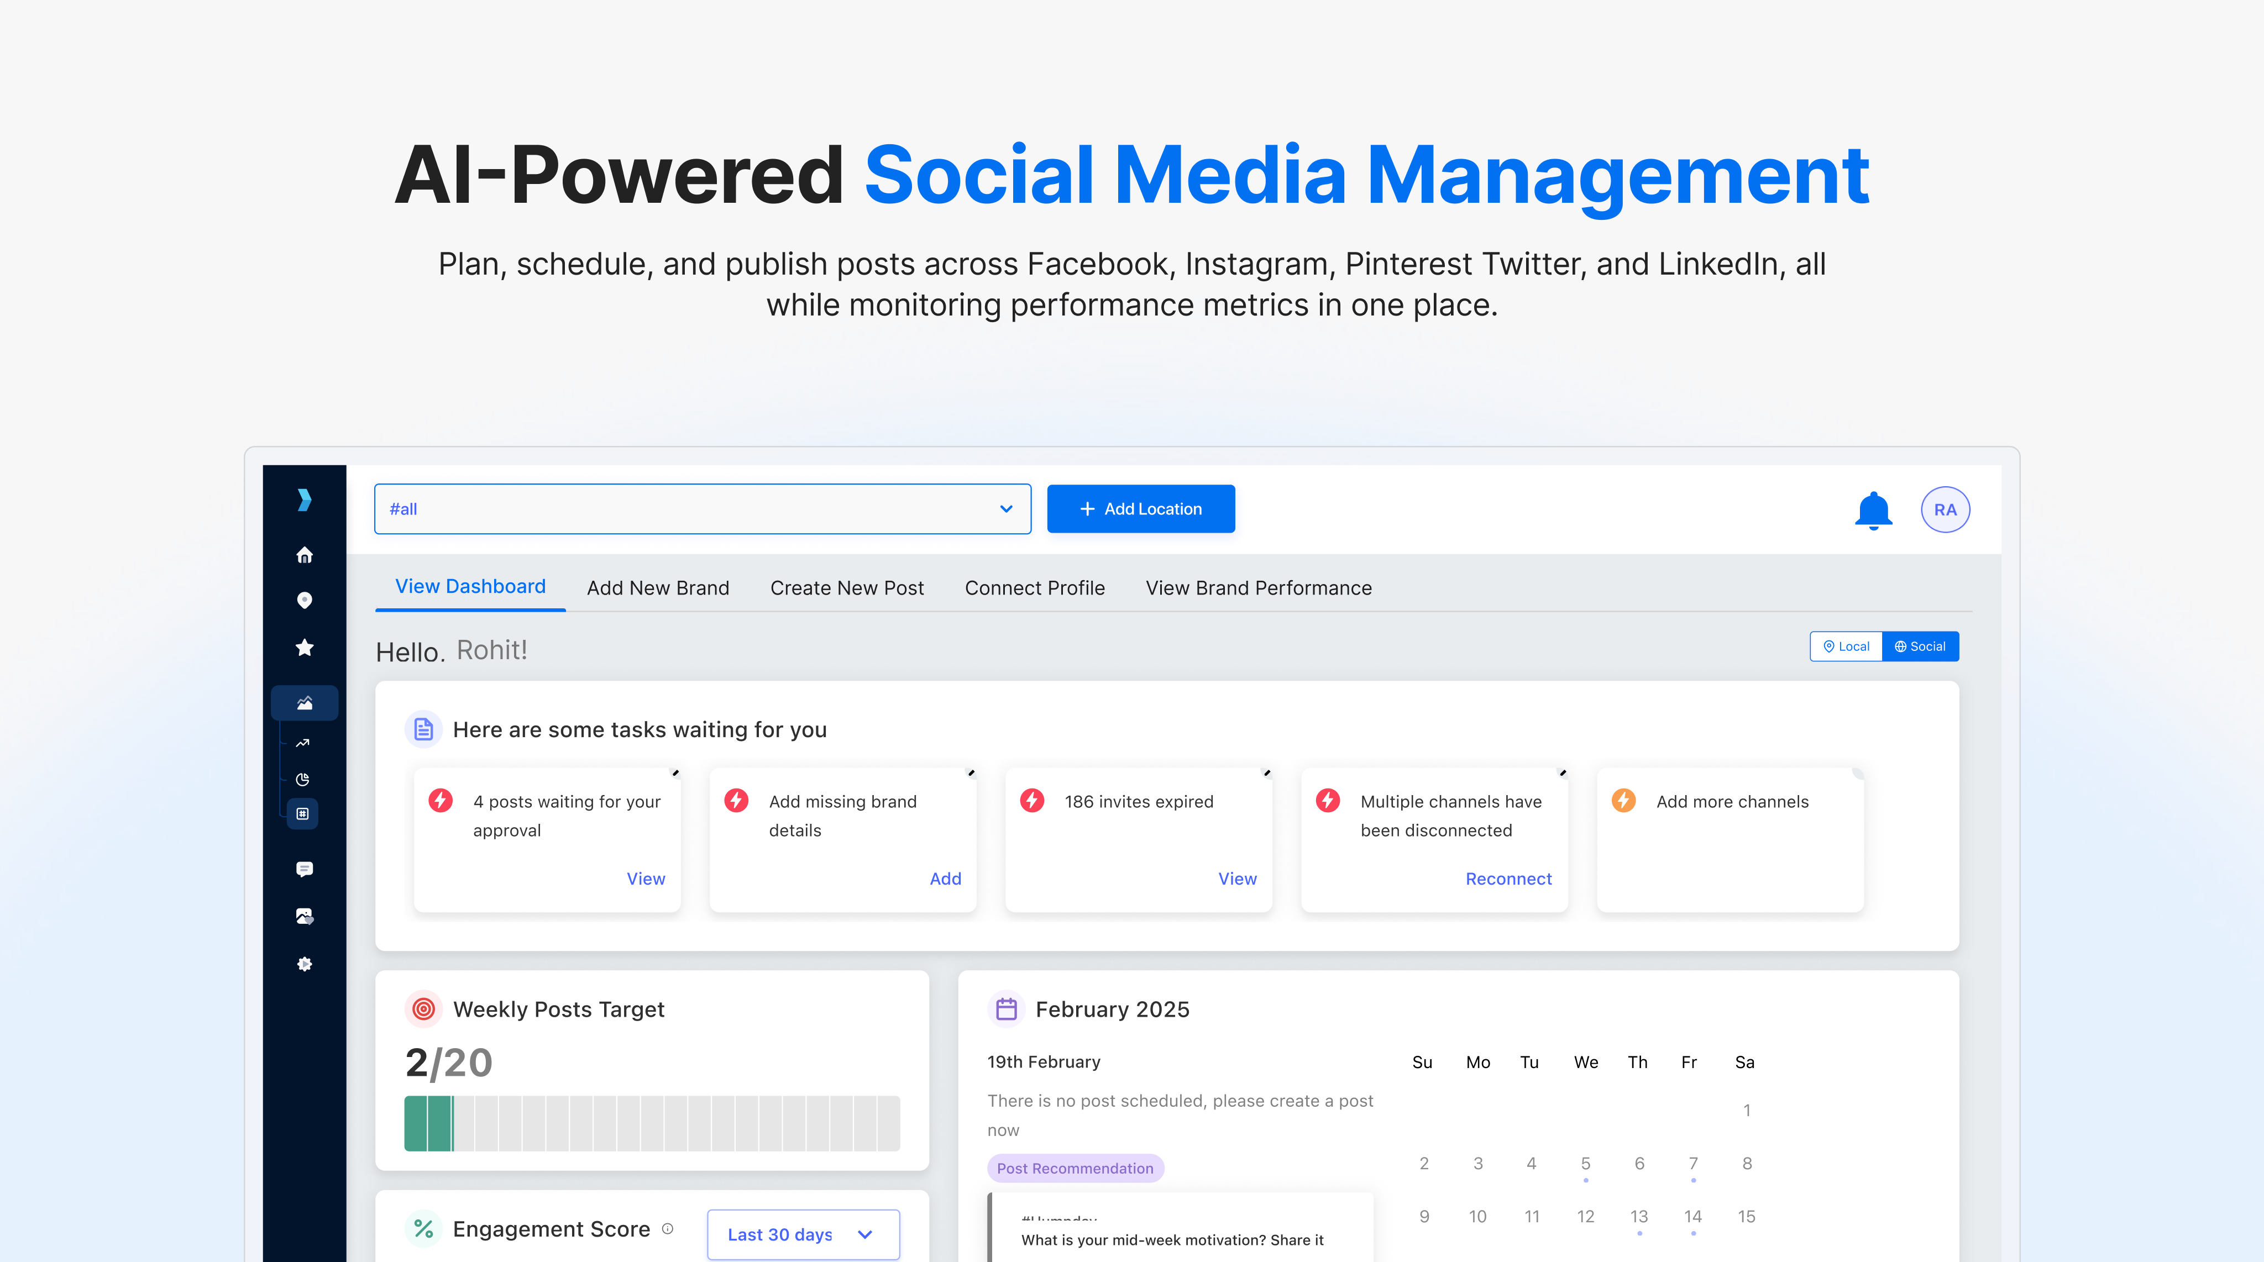Open the location pin sidebar icon
This screenshot has width=2264, height=1262.
pos(304,600)
